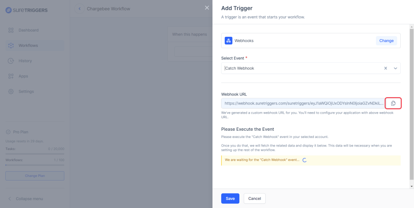Click the Settings gear icon
The height and width of the screenshot is (208, 414).
11,91
